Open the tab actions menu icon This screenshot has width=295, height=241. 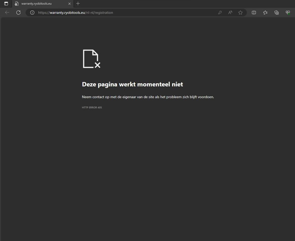click(x=6, y=4)
